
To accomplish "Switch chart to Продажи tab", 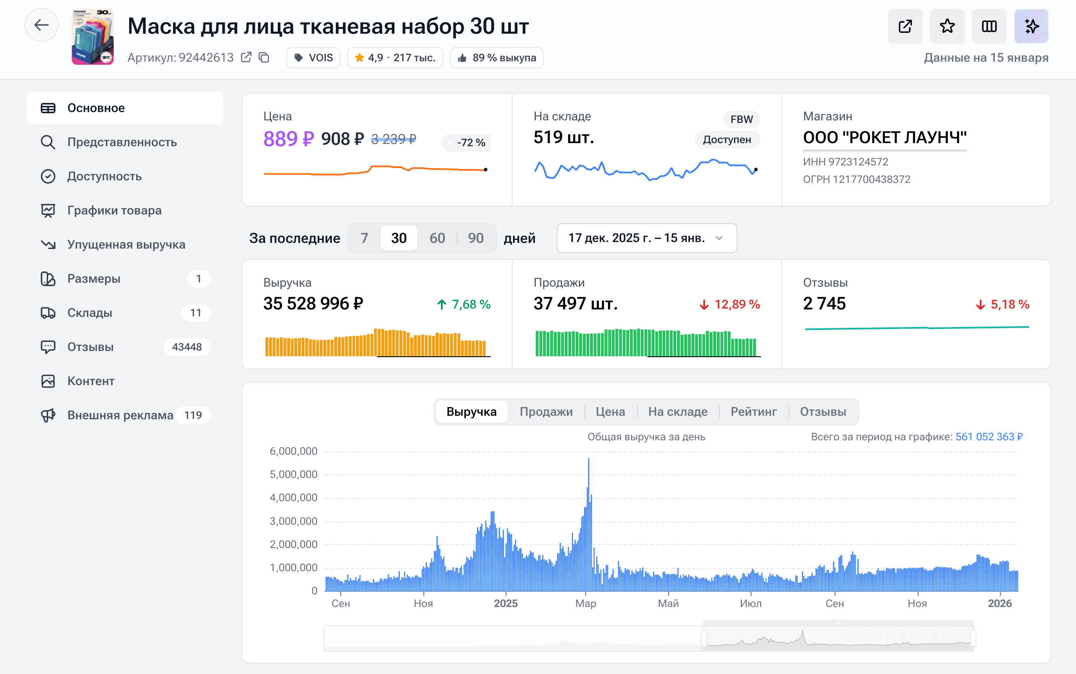I will pos(546,411).
